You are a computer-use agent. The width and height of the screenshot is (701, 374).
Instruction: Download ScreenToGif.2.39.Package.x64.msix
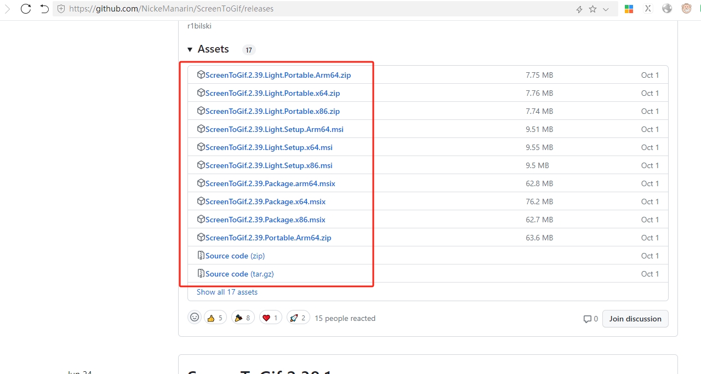click(265, 202)
